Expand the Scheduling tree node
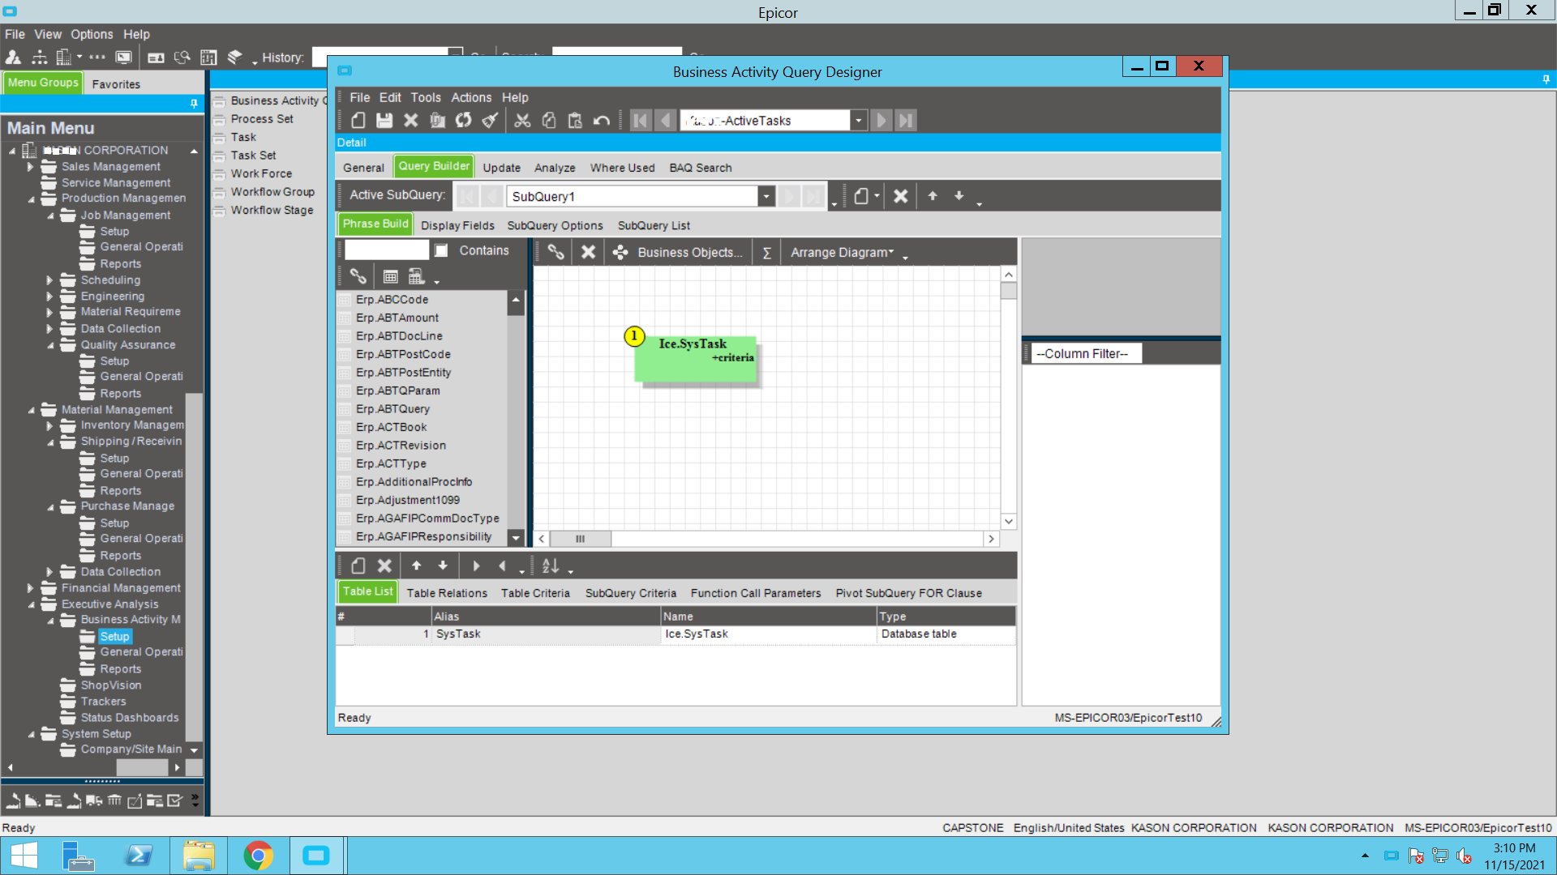This screenshot has width=1557, height=875. [x=49, y=280]
